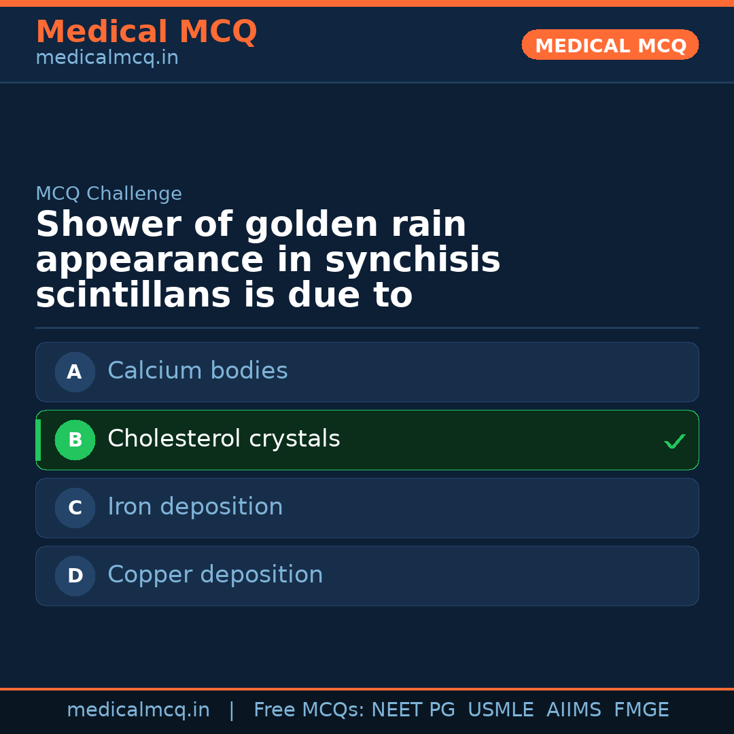Screen dimensions: 734x734
Task: Open medicalmcq.in link below the header title
Action: coord(107,58)
